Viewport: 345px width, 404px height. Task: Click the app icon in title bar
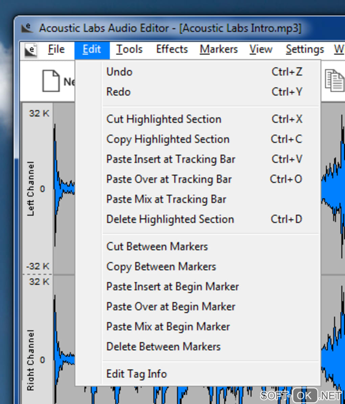coord(27,28)
